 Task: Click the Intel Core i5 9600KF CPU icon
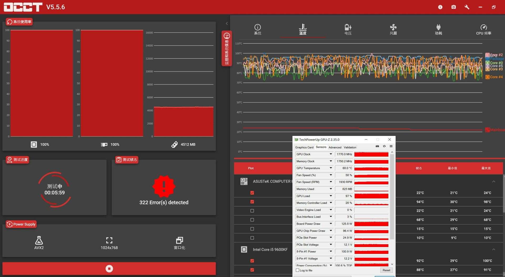[244, 250]
